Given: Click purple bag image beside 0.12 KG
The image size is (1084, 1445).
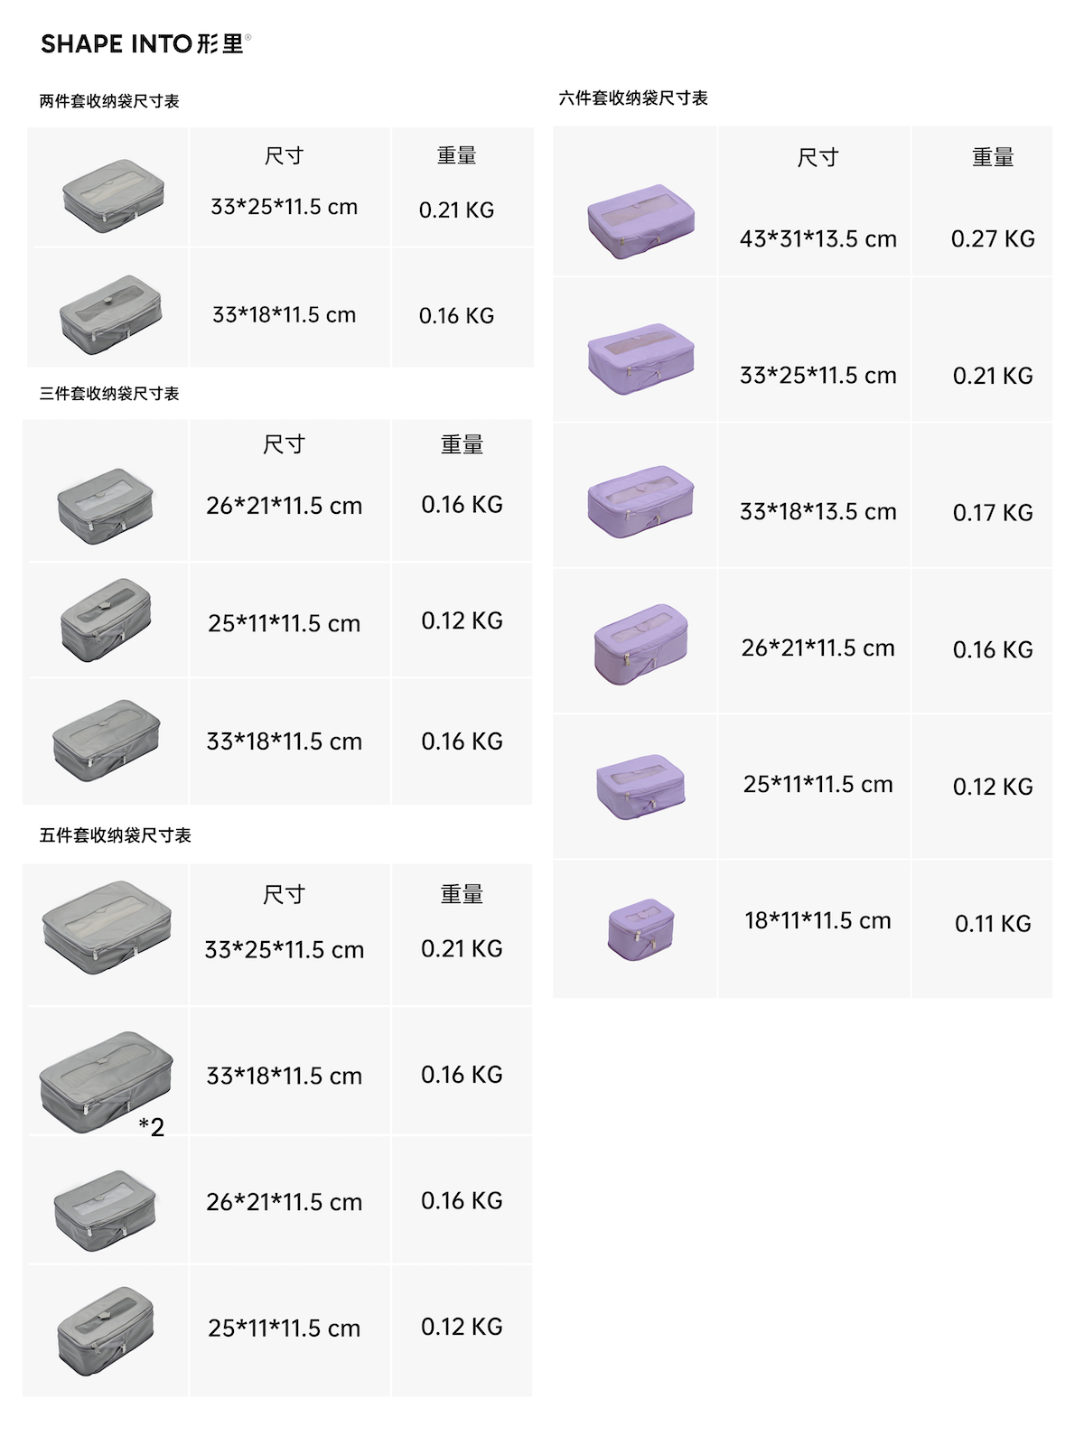Looking at the screenshot, I should pyautogui.click(x=640, y=787).
